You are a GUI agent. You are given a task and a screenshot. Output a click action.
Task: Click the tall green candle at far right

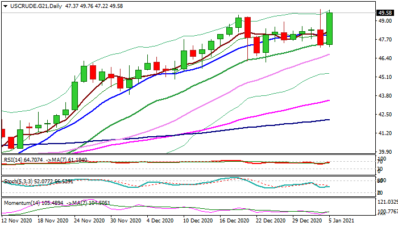click(329, 28)
